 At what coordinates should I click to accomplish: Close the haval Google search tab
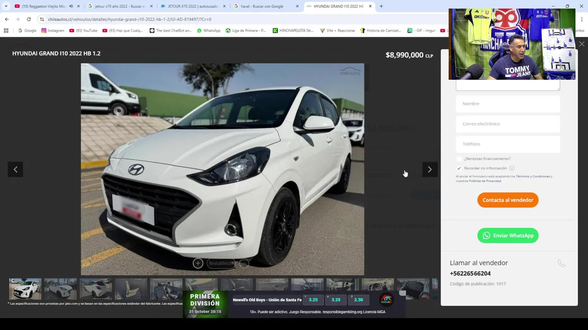click(x=297, y=6)
